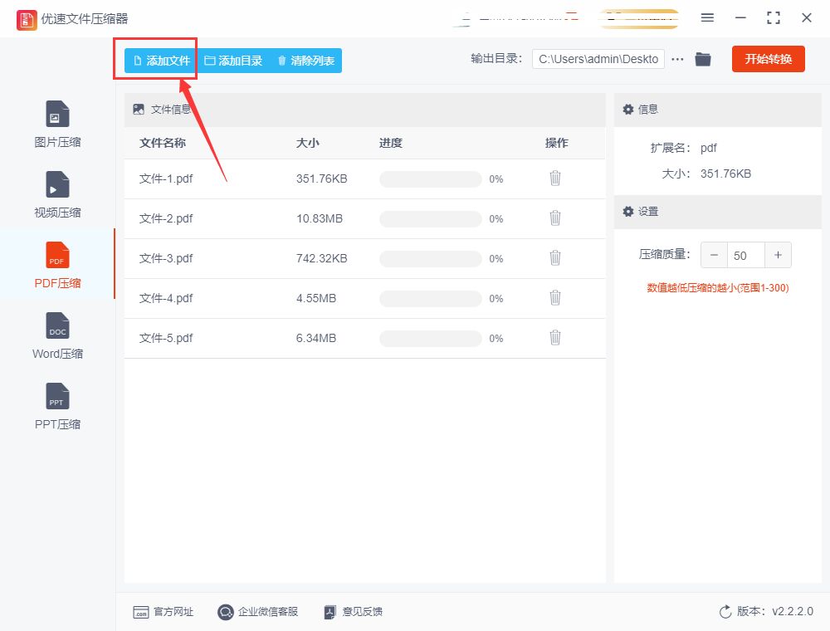Choose PPT压缩 in the sidebar
The image size is (830, 631).
[57, 407]
